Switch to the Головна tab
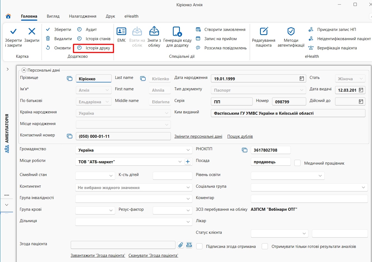This screenshot has height=262, width=372. [29, 16]
